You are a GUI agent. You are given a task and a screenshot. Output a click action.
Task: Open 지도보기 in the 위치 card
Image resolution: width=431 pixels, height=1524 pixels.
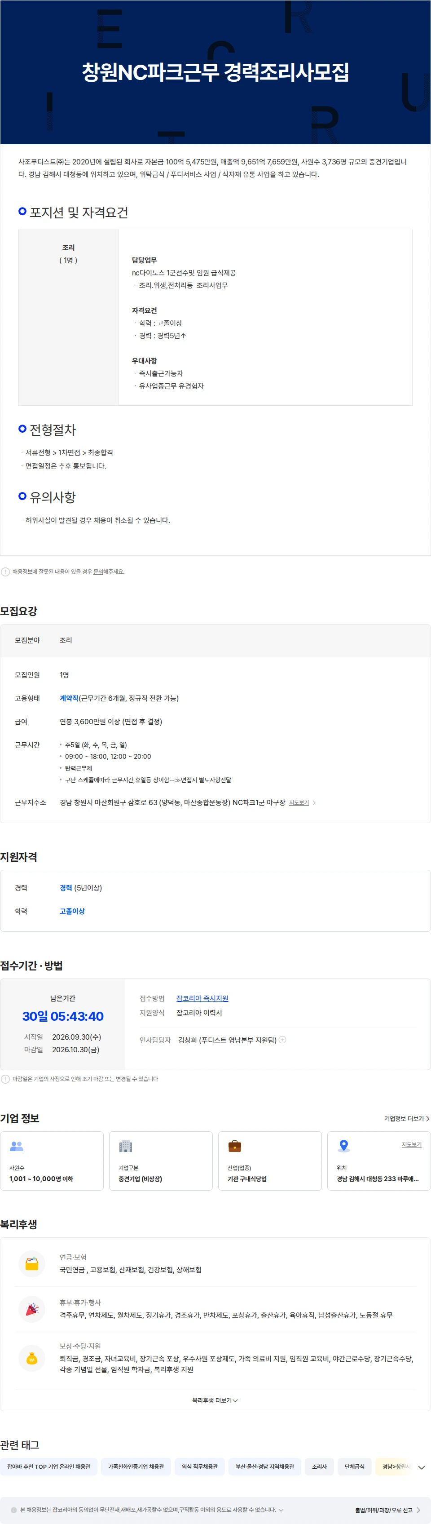tap(412, 1144)
